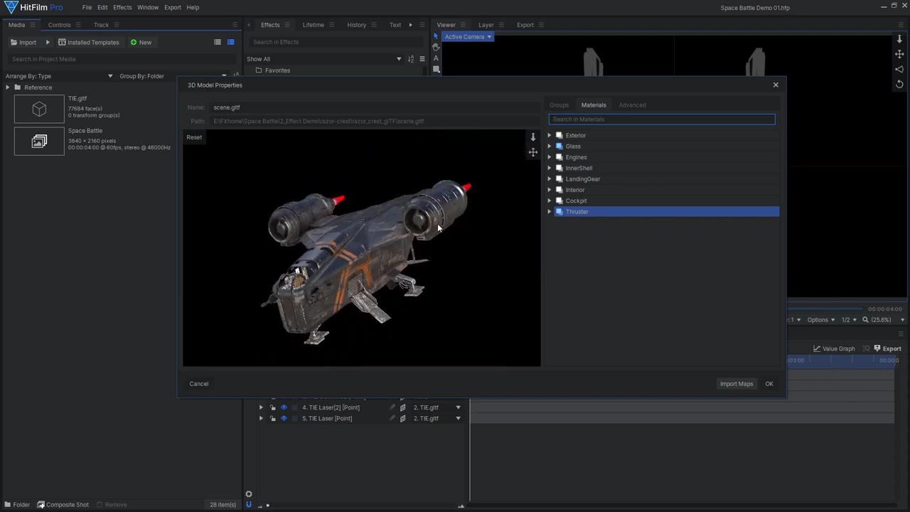Screen dimensions: 910x512
Task: Expand the 4. TIE Laser[2] layer
Action: click(x=261, y=407)
